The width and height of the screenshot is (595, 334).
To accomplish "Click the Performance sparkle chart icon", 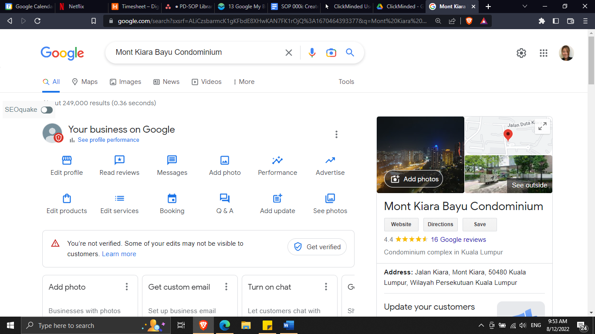I will [277, 160].
